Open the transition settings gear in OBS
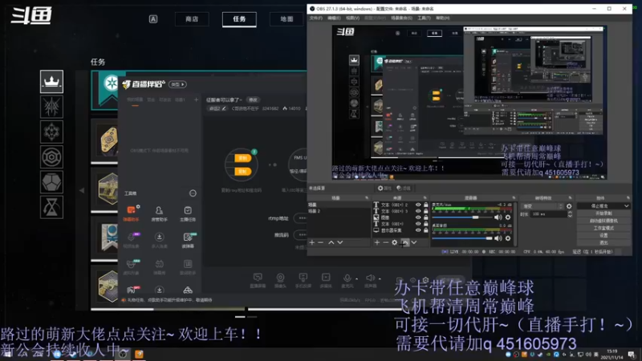 click(x=569, y=206)
